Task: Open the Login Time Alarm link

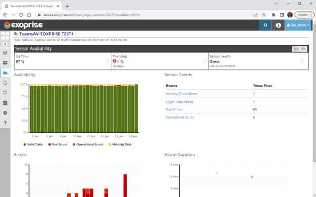Action: (179, 102)
